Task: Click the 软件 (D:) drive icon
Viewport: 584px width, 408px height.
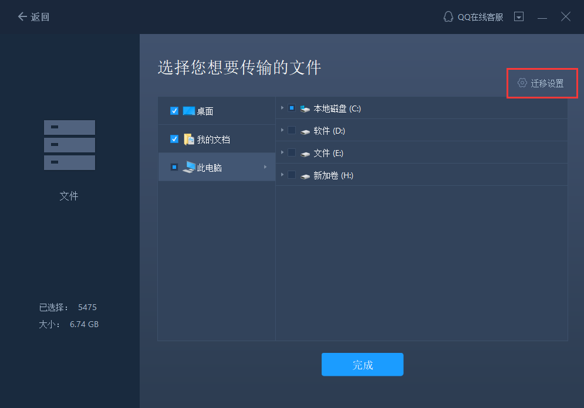Action: [x=305, y=132]
